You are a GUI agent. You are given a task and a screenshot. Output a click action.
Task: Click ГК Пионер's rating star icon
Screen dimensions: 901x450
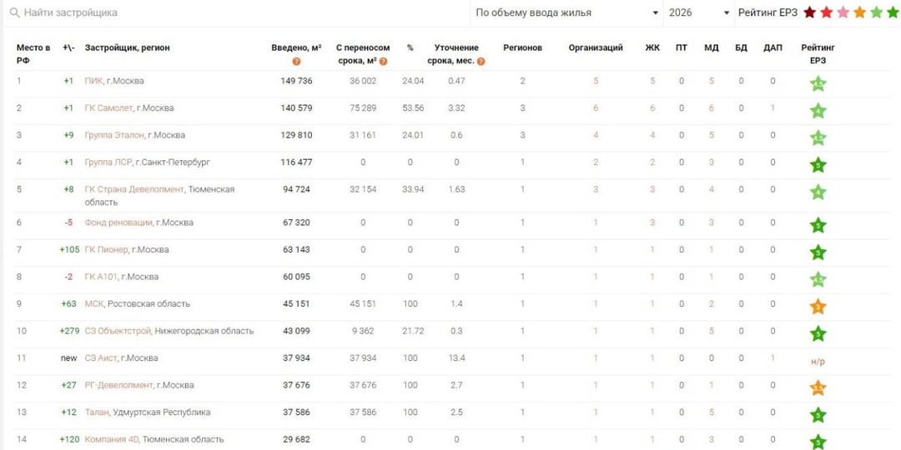click(x=818, y=252)
